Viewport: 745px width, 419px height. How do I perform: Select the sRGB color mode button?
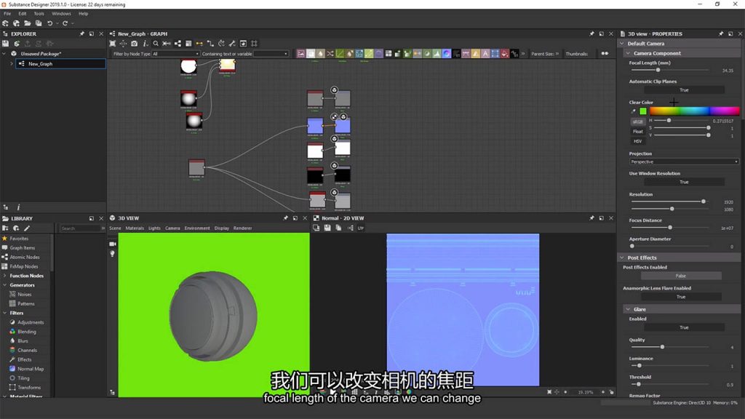click(637, 122)
